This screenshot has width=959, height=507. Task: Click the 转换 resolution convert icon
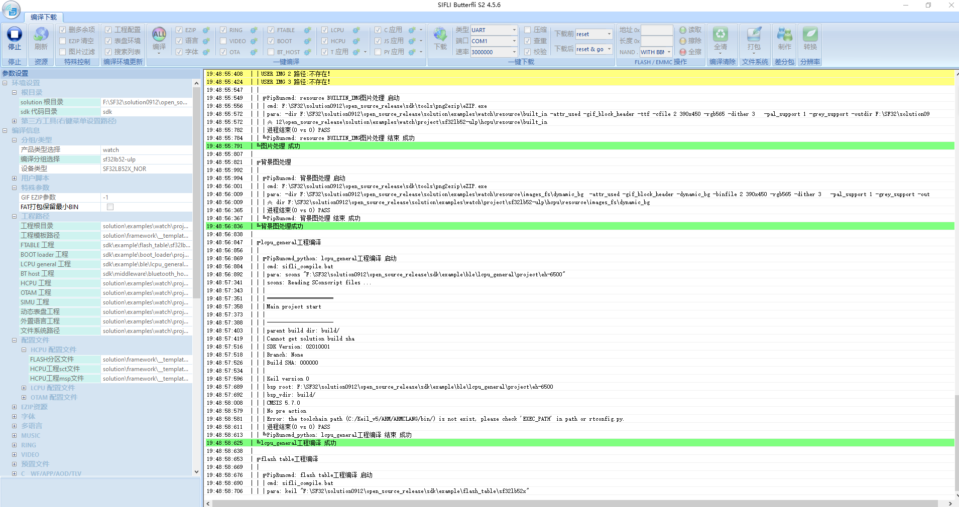tap(810, 35)
